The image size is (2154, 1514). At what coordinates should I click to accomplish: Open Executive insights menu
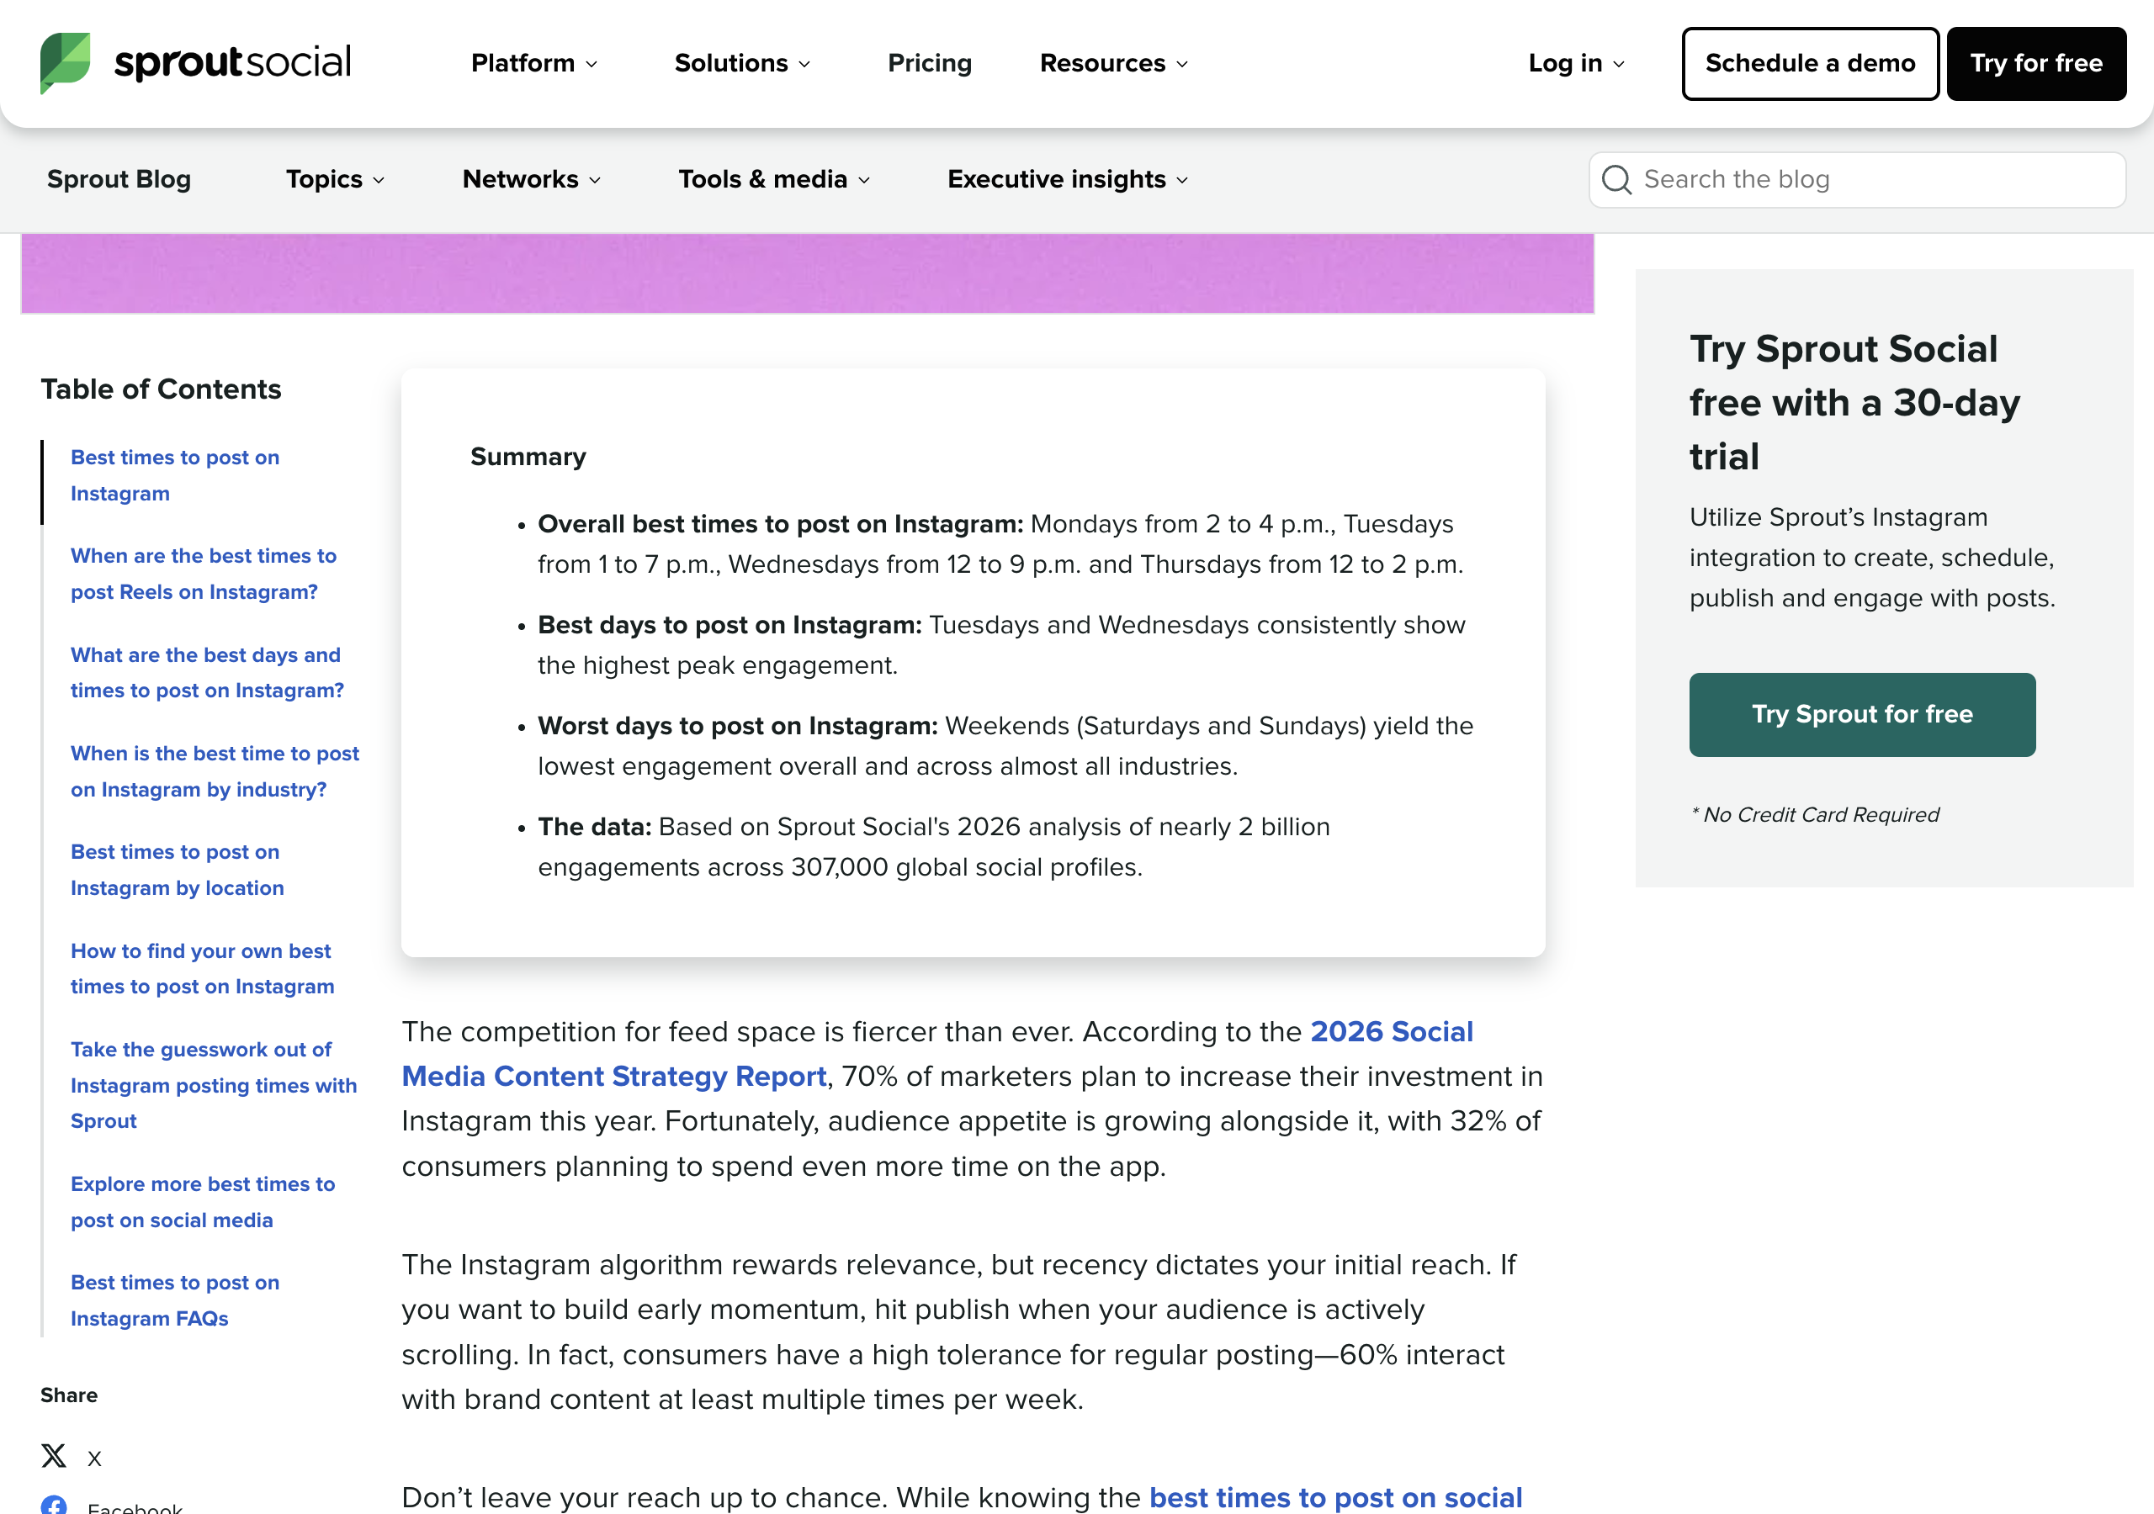[1068, 179]
